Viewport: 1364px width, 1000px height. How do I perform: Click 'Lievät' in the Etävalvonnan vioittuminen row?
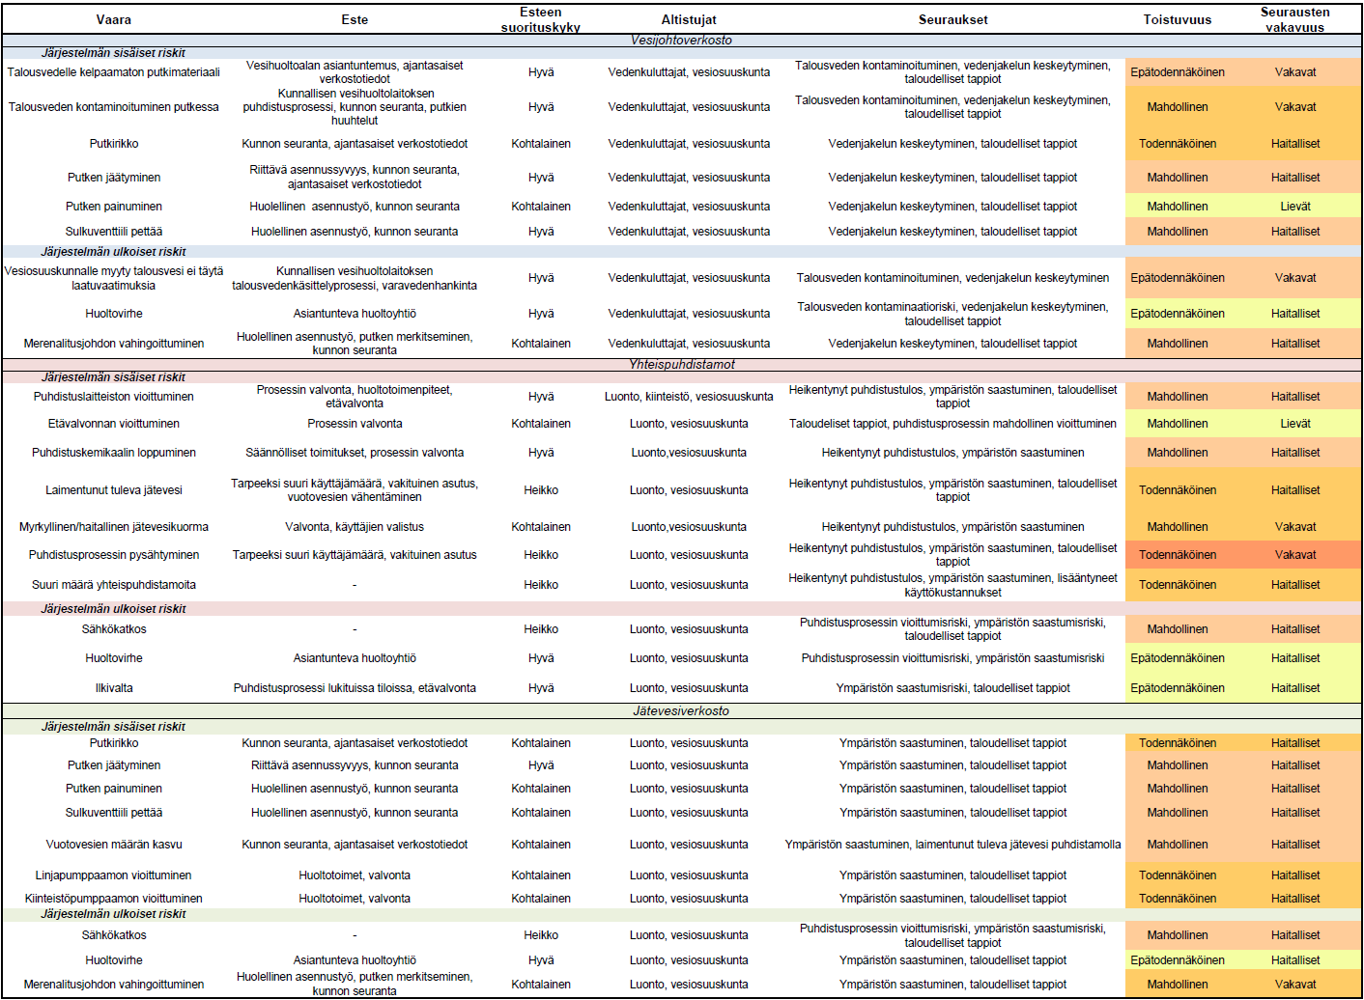[1295, 424]
